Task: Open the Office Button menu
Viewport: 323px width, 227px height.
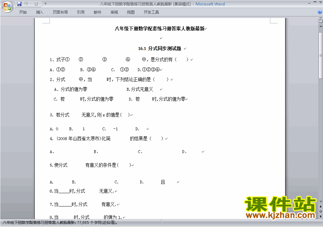Action: [x=7, y=7]
